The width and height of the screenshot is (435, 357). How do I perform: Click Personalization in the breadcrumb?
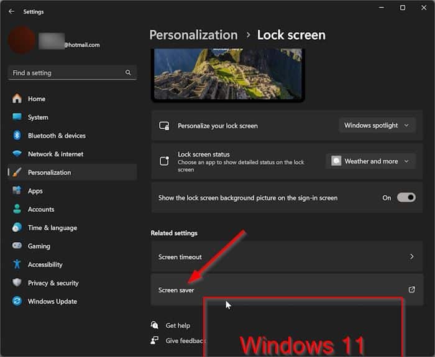tap(193, 35)
